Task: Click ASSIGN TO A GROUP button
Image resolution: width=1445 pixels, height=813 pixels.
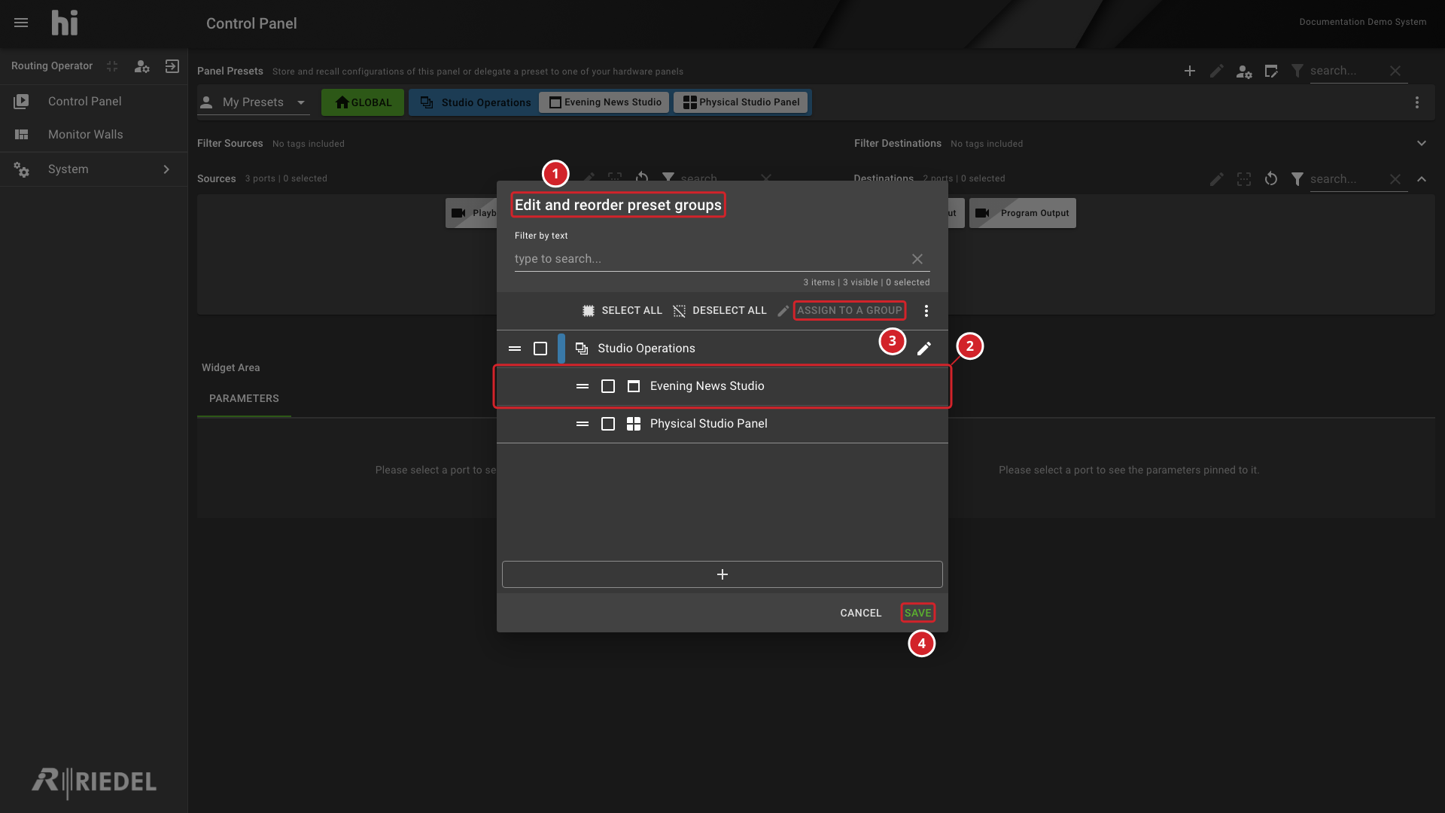Action: tap(849, 311)
